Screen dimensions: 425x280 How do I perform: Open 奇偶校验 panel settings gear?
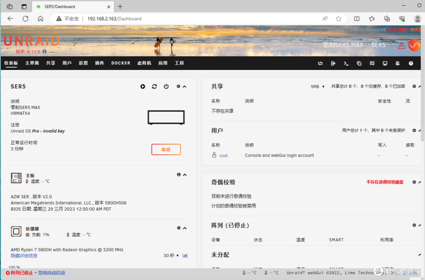414,182
